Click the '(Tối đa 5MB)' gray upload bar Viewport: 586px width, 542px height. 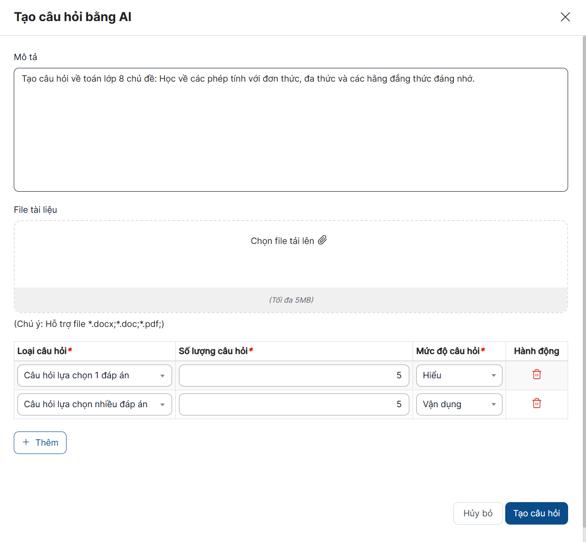point(291,300)
